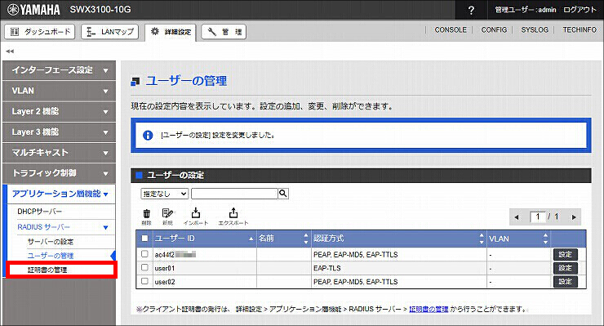Click the SYSLOG link
Viewport: 604px width, 326px height.
[x=535, y=29]
